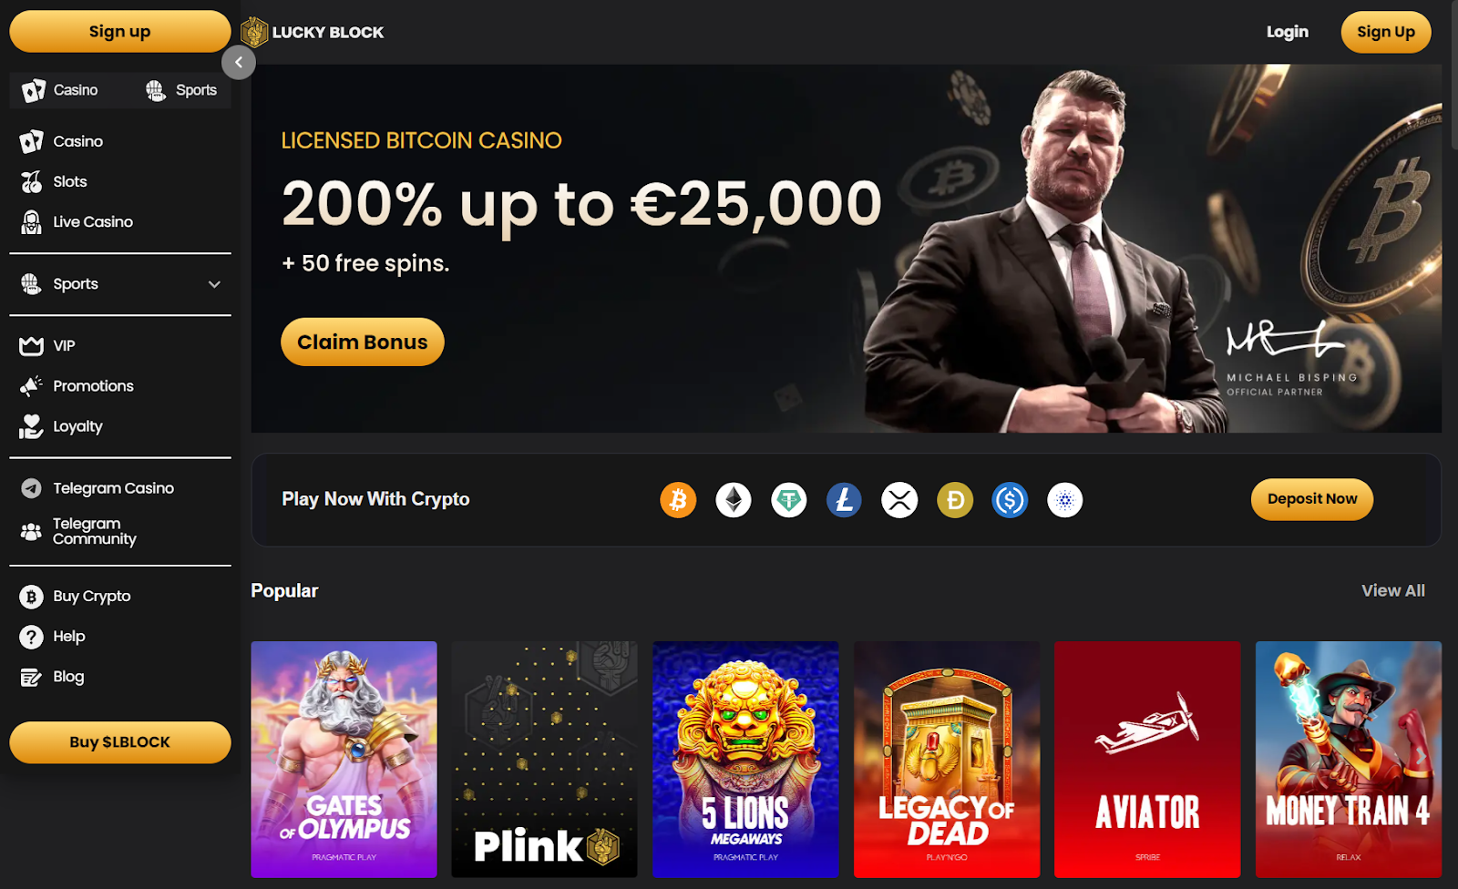Launch the Aviator game tile
The height and width of the screenshot is (889, 1458).
click(1147, 760)
